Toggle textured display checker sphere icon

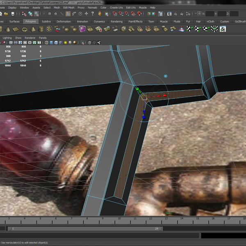click(x=61, y=43)
